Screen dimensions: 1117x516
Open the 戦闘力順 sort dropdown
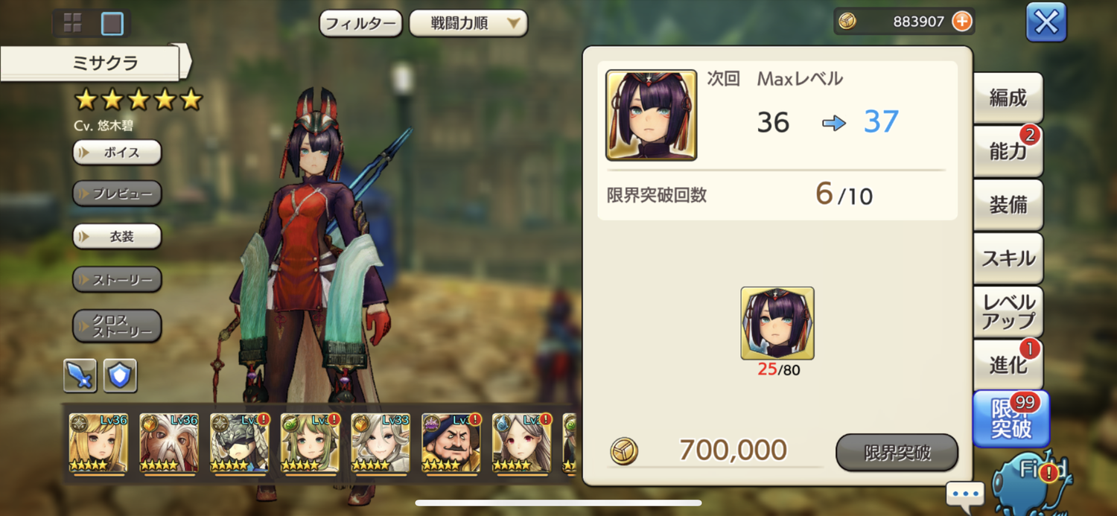[468, 23]
